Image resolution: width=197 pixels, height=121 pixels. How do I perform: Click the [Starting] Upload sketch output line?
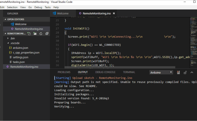[x=93, y=78]
